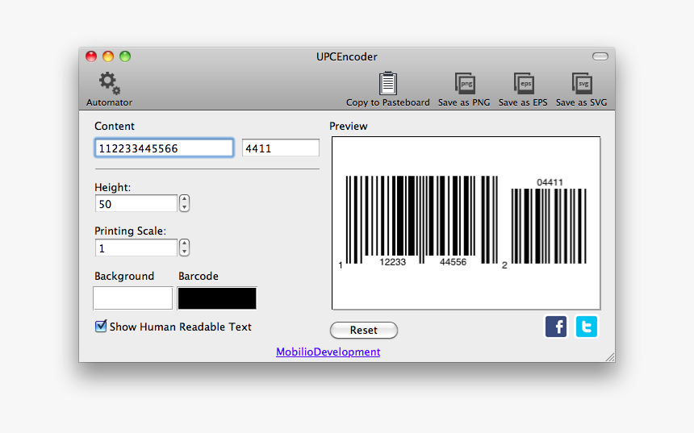Open the MobilioDevelopment link

(x=328, y=352)
